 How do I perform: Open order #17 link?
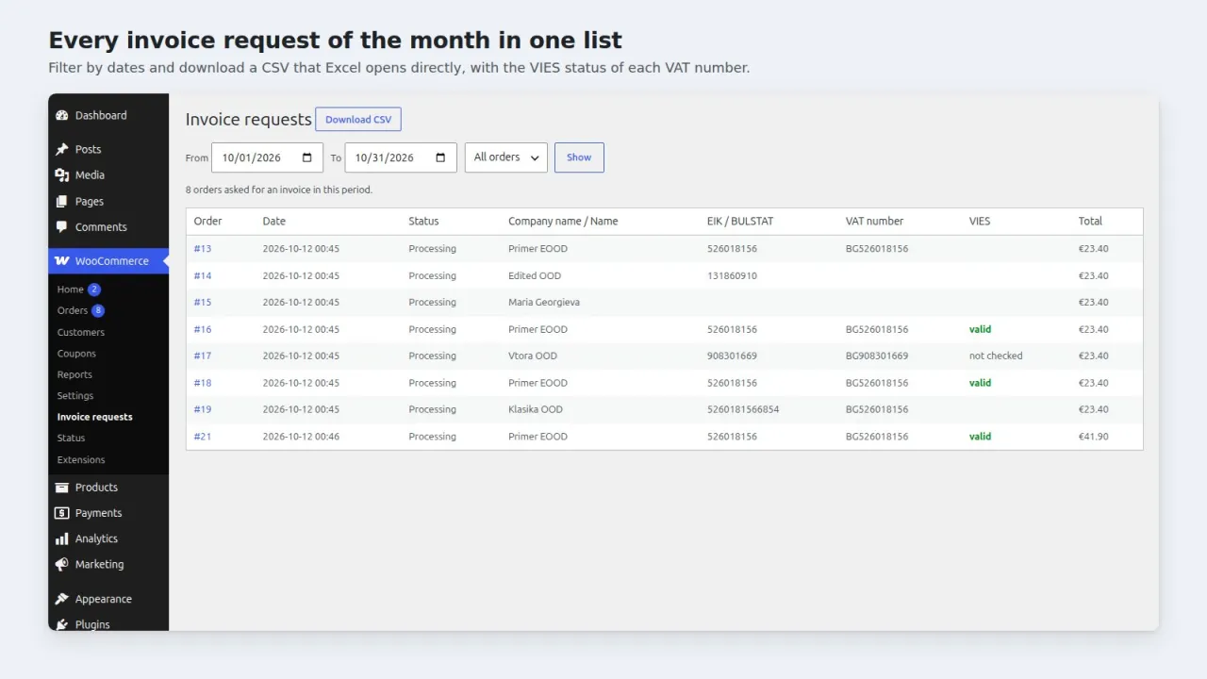pyautogui.click(x=203, y=356)
